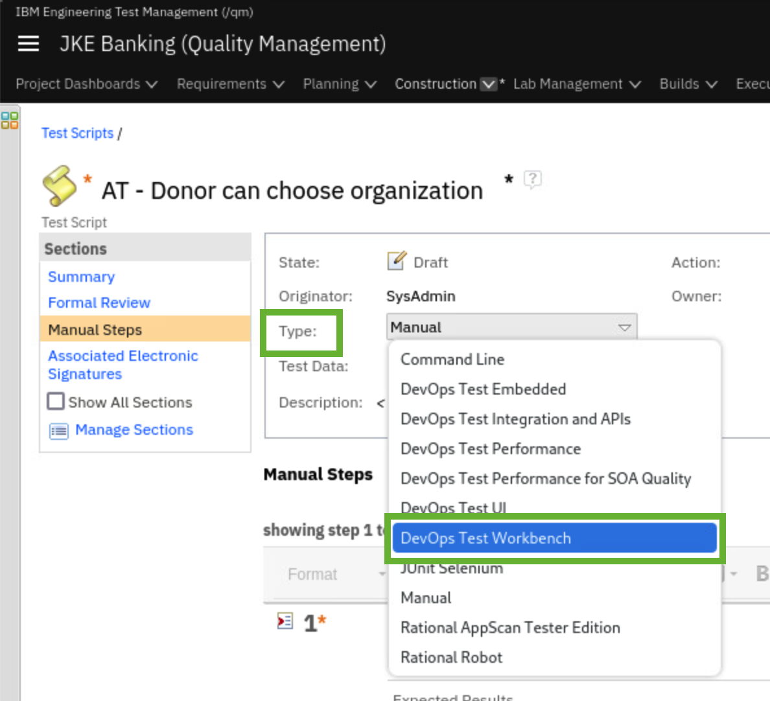Click the script title text field
The height and width of the screenshot is (701, 770).
click(x=292, y=191)
